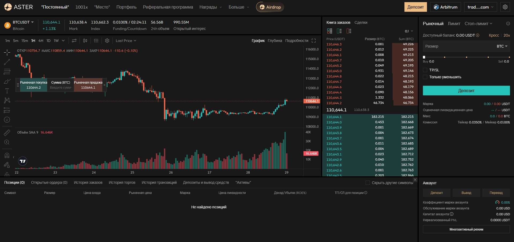Open the Last Price dropdown
The height and width of the screenshot is (242, 514).
(x=126, y=41)
